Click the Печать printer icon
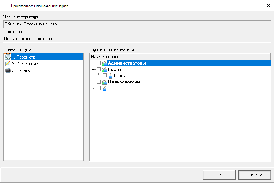Image resolution: width=274 pixels, height=183 pixels. 7,70
